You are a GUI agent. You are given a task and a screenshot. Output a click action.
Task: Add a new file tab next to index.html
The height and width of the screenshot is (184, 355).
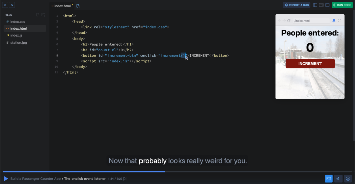pos(78,6)
